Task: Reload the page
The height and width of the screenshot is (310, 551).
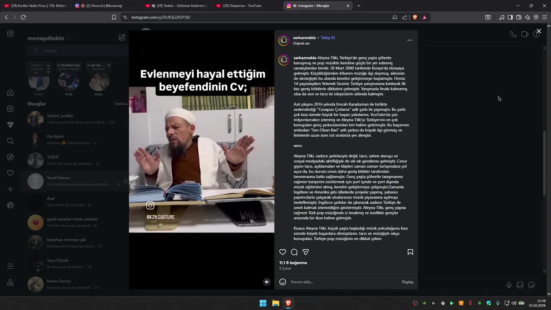Action: [x=23, y=17]
